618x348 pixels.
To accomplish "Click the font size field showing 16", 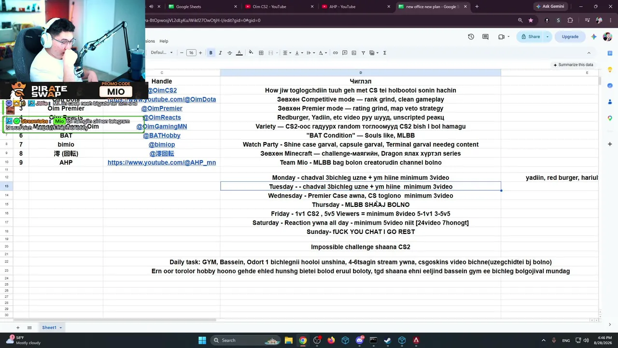I will [191, 53].
